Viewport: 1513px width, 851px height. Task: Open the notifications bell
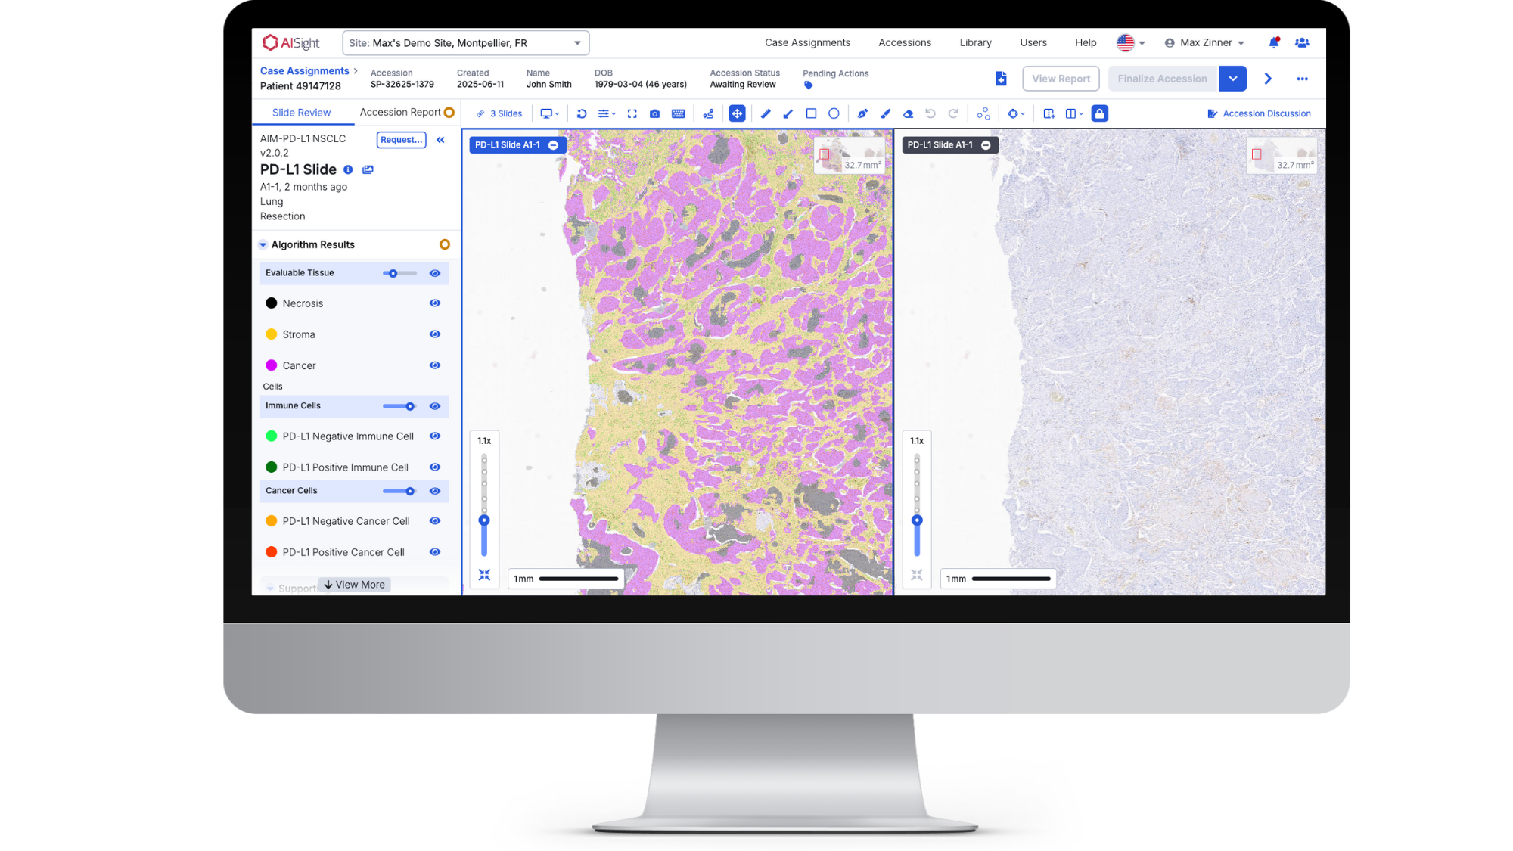pos(1273,42)
